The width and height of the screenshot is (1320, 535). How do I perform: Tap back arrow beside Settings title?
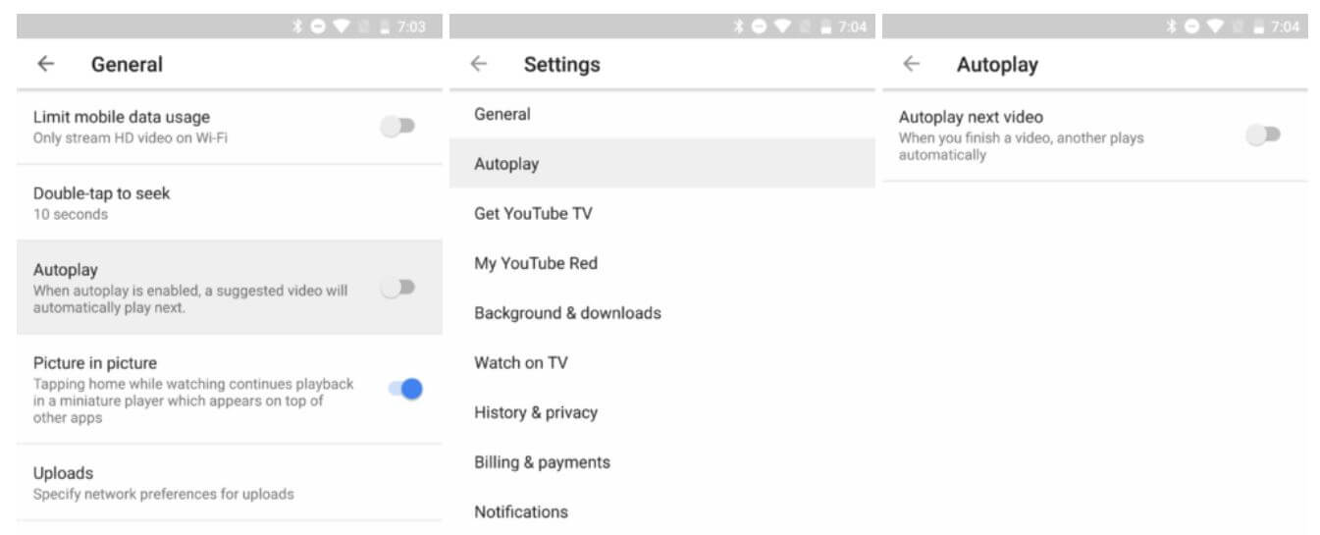click(x=478, y=65)
